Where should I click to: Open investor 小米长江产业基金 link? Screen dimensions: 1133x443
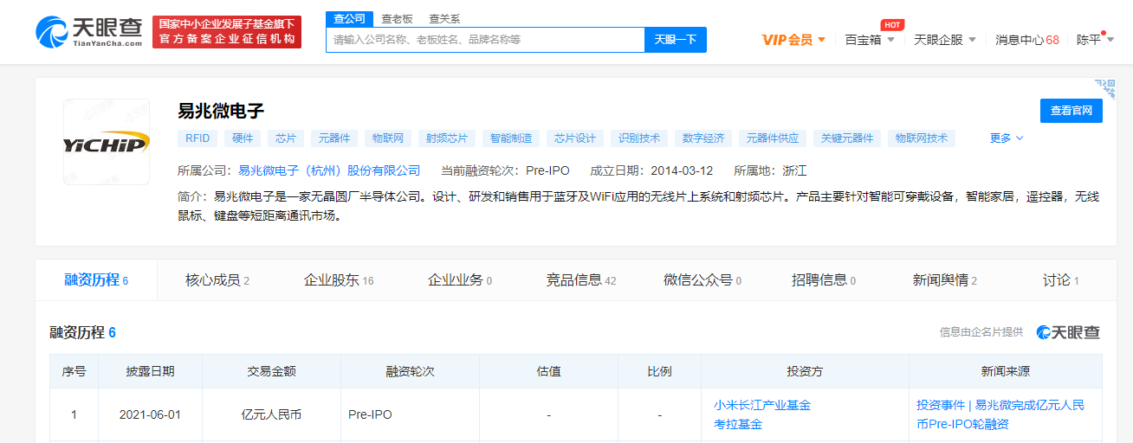pos(762,405)
